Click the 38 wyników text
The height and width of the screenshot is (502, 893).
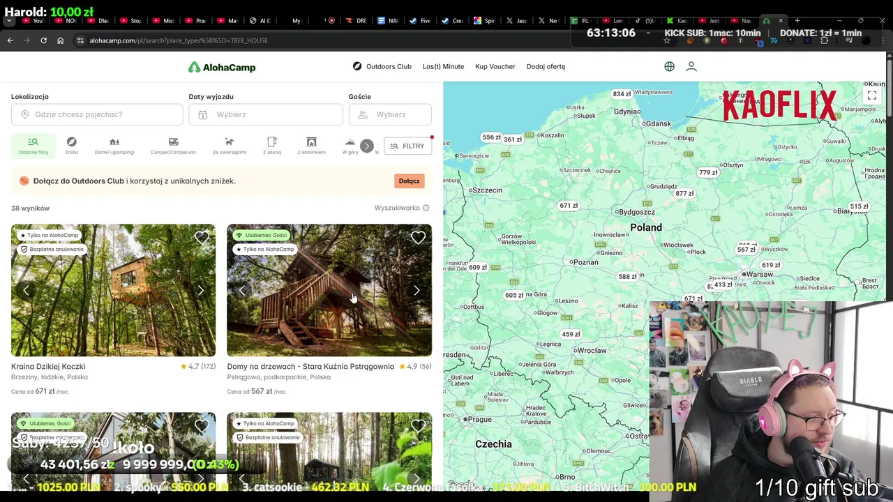pos(30,208)
